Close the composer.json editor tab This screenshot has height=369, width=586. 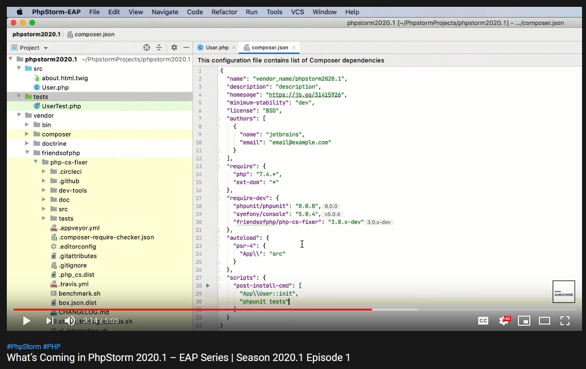click(294, 48)
